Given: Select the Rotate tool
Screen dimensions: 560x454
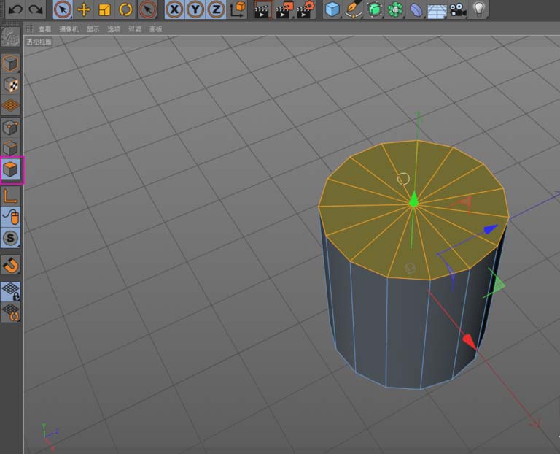Looking at the screenshot, I should coord(125,9).
